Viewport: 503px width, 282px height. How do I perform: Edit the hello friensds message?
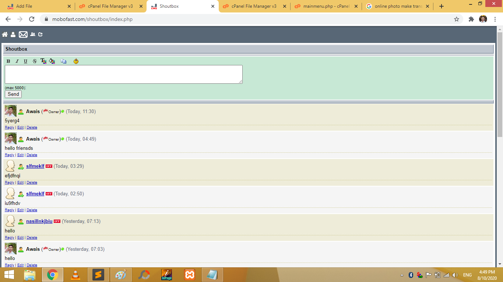click(x=20, y=155)
